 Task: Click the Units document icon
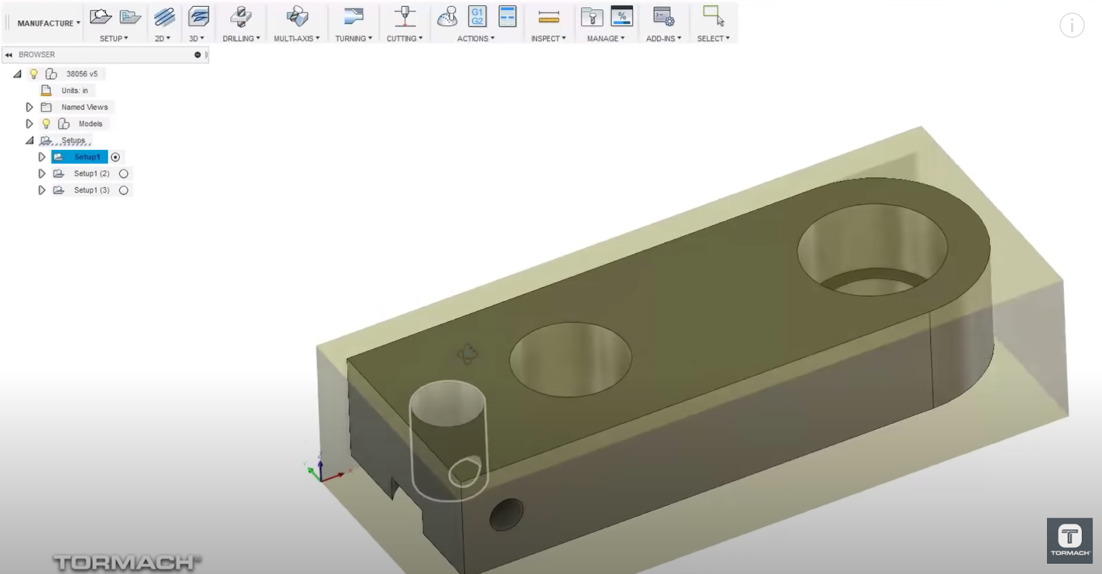pos(47,90)
